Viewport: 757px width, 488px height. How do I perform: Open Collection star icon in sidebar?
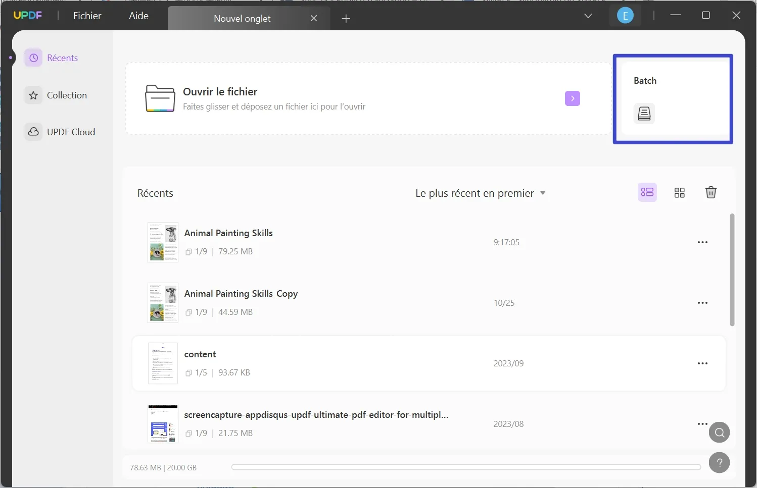click(33, 95)
